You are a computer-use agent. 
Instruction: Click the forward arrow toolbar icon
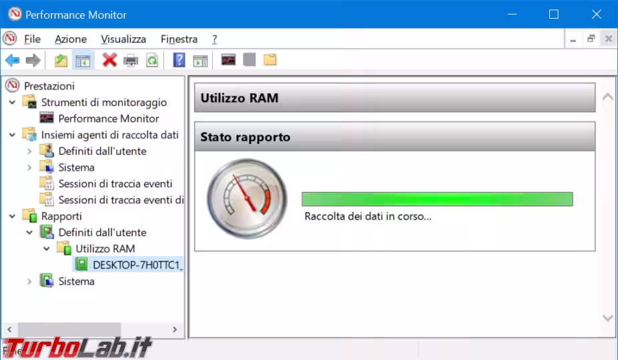(33, 60)
